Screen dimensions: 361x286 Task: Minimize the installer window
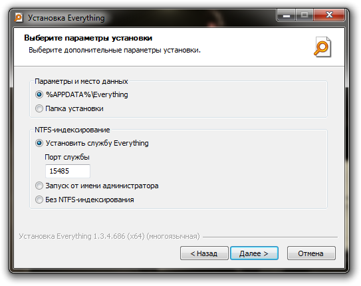tap(287, 15)
